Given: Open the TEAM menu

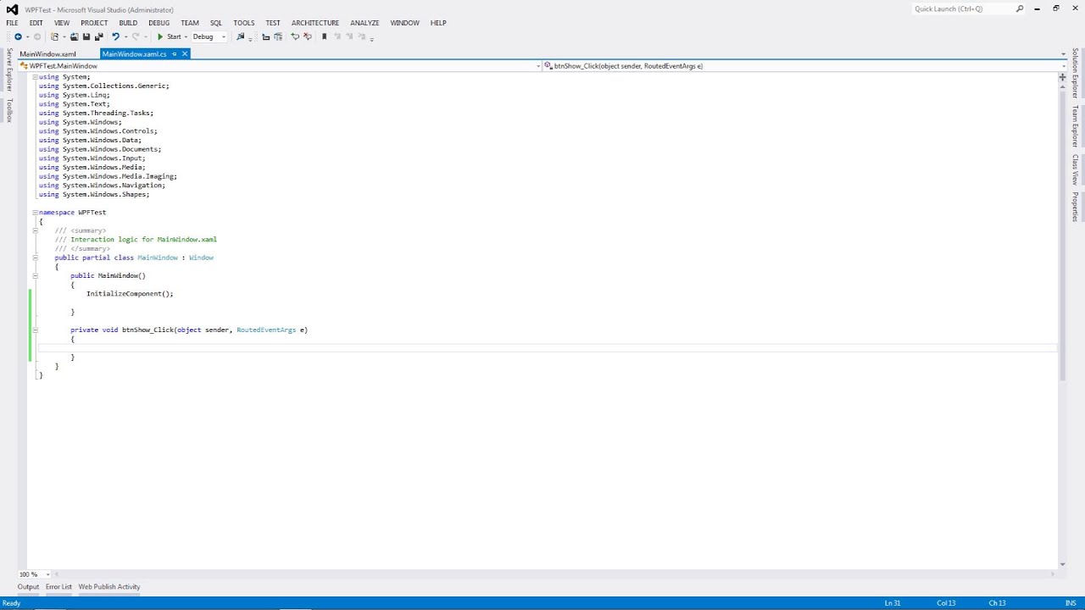Looking at the screenshot, I should coord(190,23).
